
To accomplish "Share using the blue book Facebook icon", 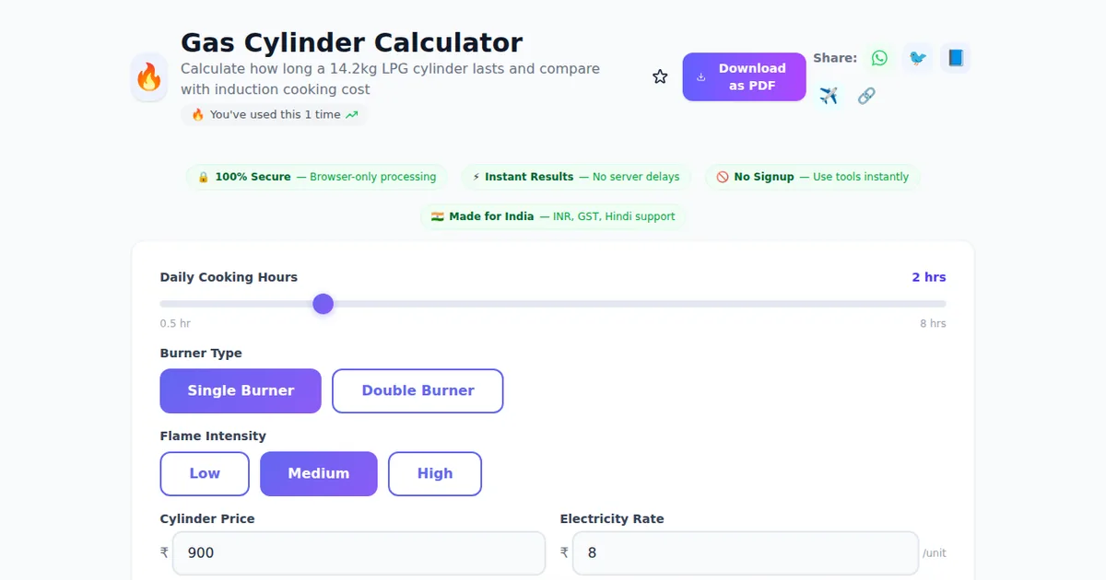I will click(x=956, y=58).
